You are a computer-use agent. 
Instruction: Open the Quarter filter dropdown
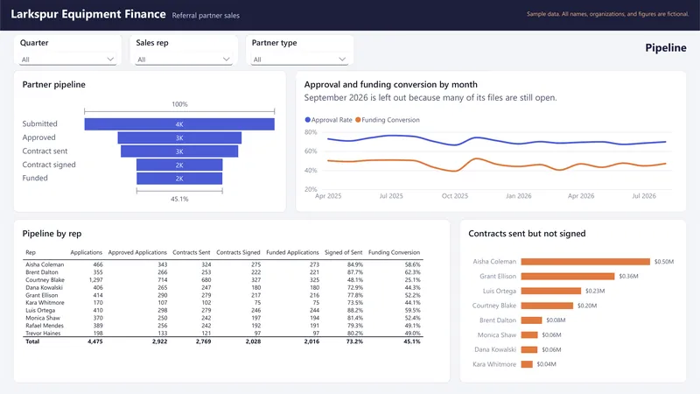pos(67,59)
